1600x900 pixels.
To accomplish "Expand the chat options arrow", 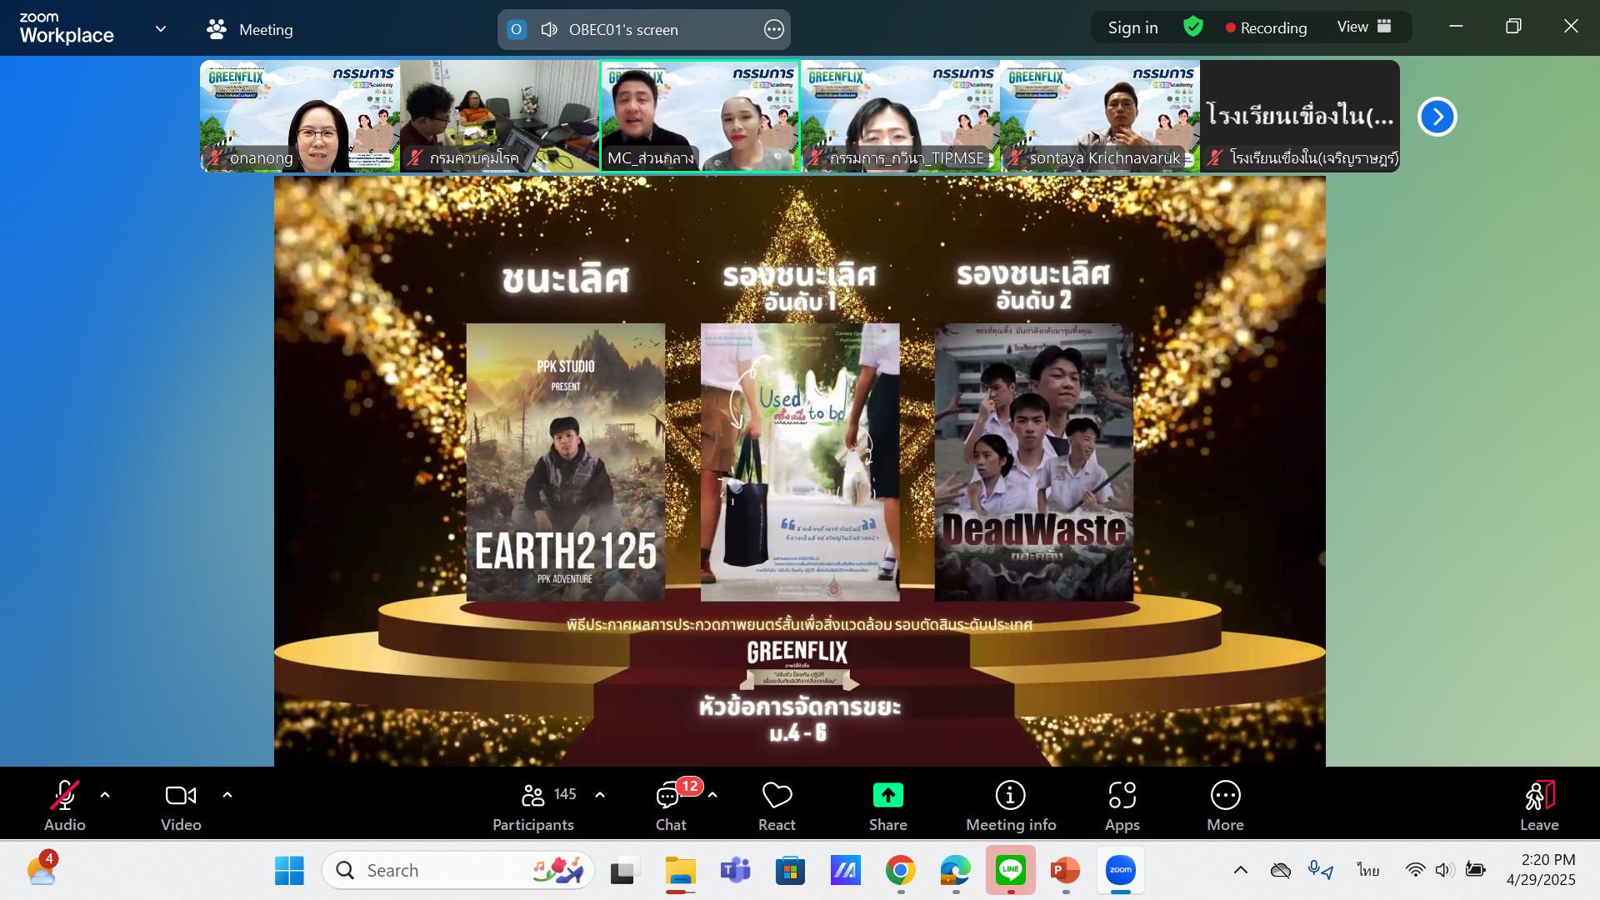I will pos(712,795).
